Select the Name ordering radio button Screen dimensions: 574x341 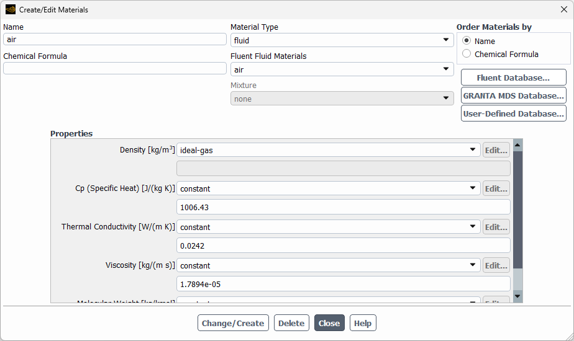click(x=467, y=41)
